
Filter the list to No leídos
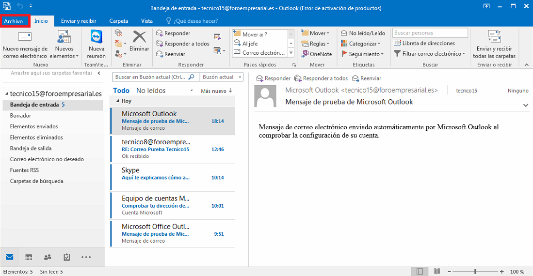click(151, 91)
